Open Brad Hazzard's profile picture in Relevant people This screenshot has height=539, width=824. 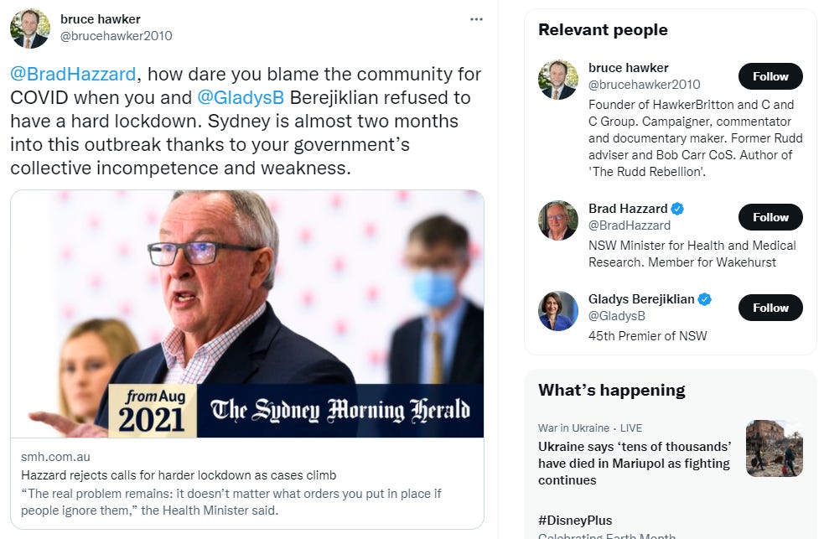(558, 220)
